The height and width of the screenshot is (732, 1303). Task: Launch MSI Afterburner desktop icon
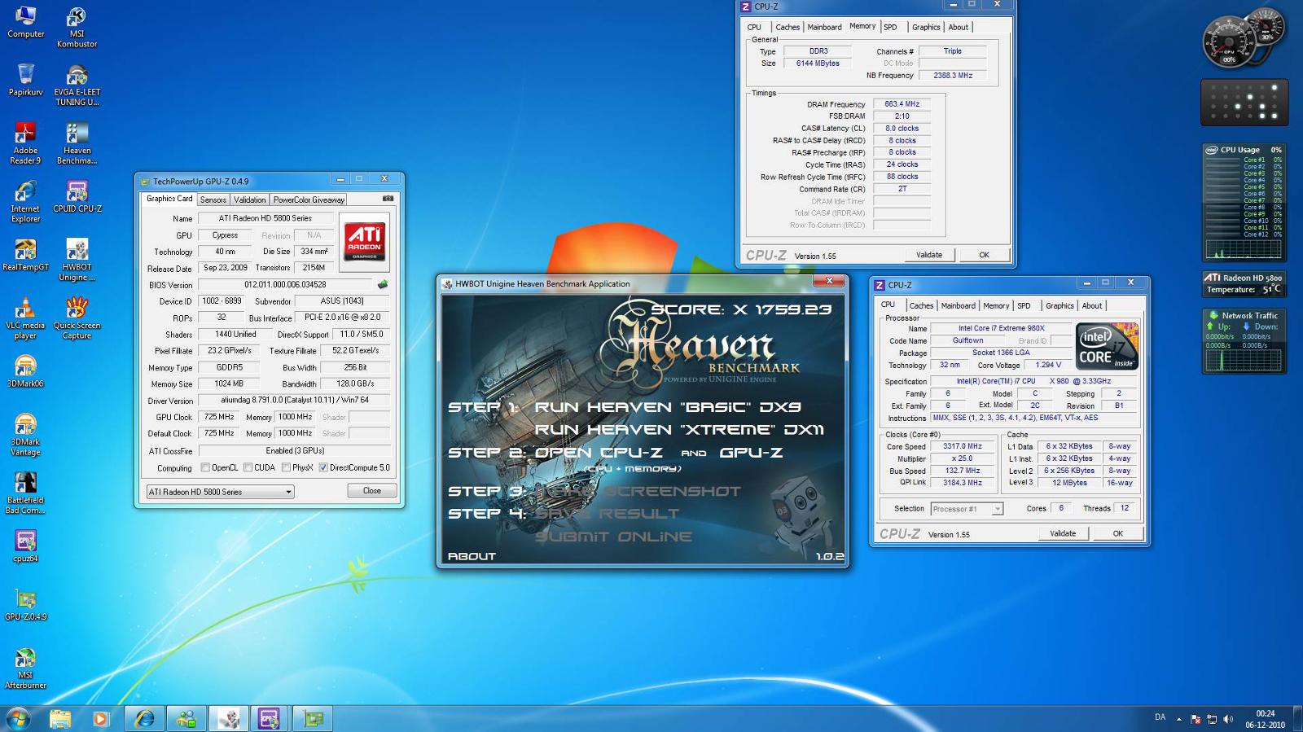[25, 668]
